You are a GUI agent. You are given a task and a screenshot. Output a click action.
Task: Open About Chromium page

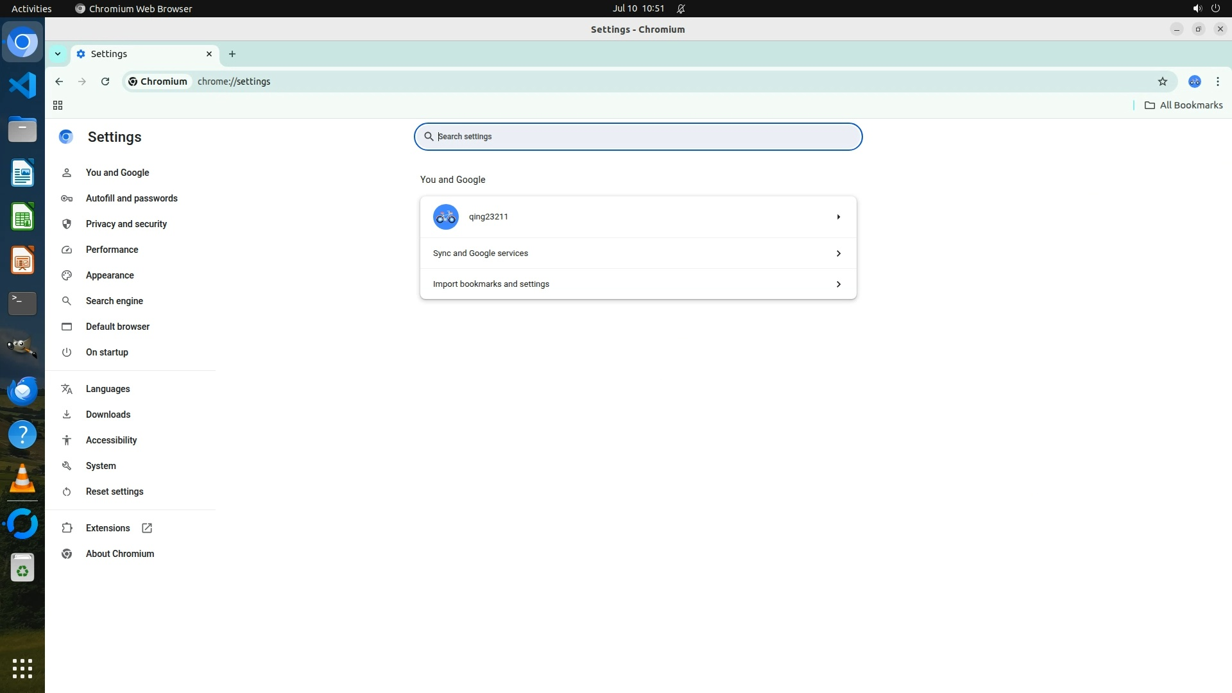[120, 554]
